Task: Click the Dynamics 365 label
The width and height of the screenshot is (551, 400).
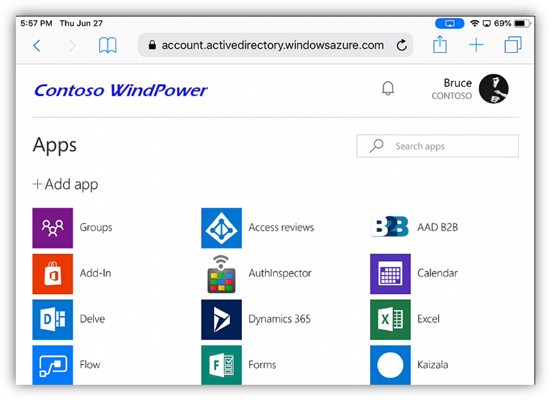Action: [x=279, y=319]
